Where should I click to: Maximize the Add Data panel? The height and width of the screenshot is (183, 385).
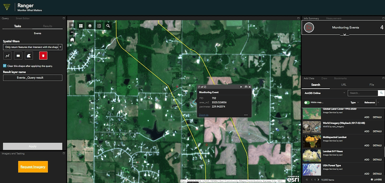click(x=383, y=78)
